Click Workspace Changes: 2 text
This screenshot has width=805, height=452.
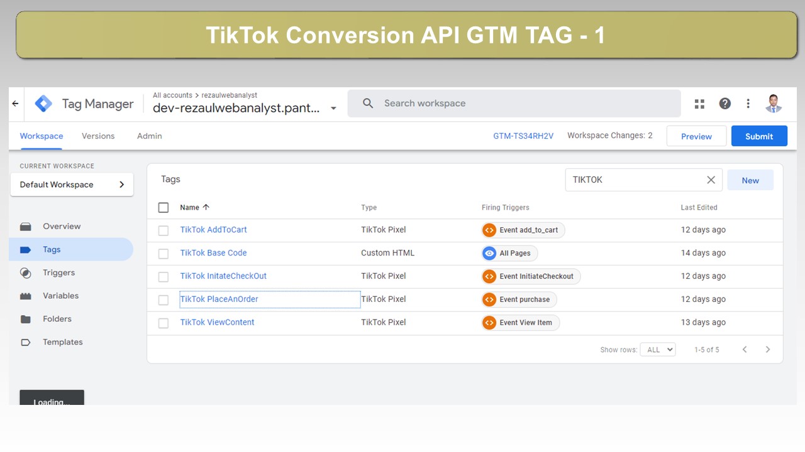[x=610, y=136]
